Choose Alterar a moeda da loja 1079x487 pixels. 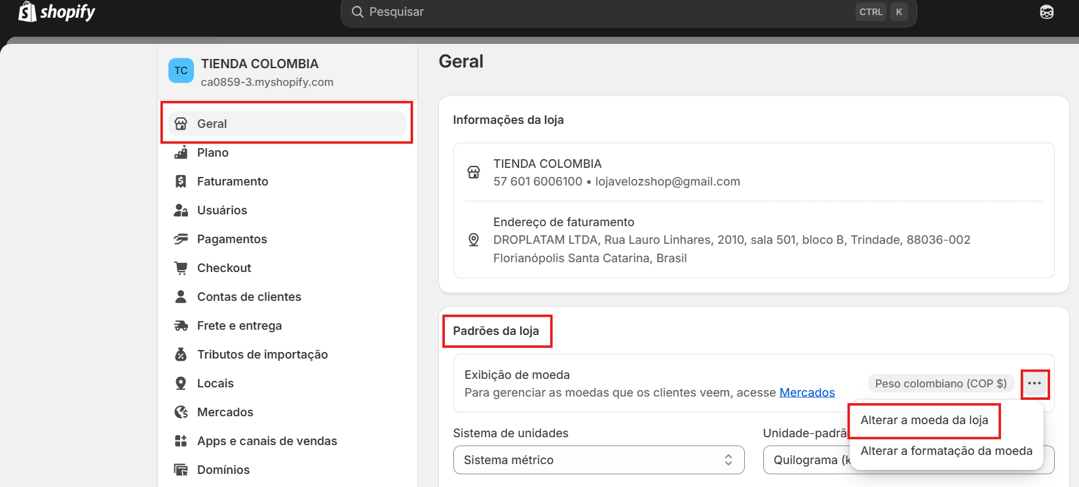924,420
